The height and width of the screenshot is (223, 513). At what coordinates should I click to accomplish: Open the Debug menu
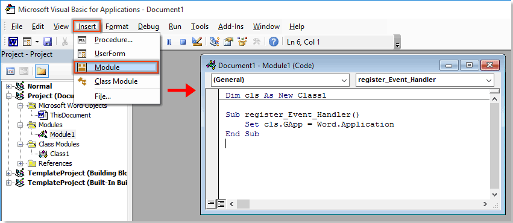[148, 27]
